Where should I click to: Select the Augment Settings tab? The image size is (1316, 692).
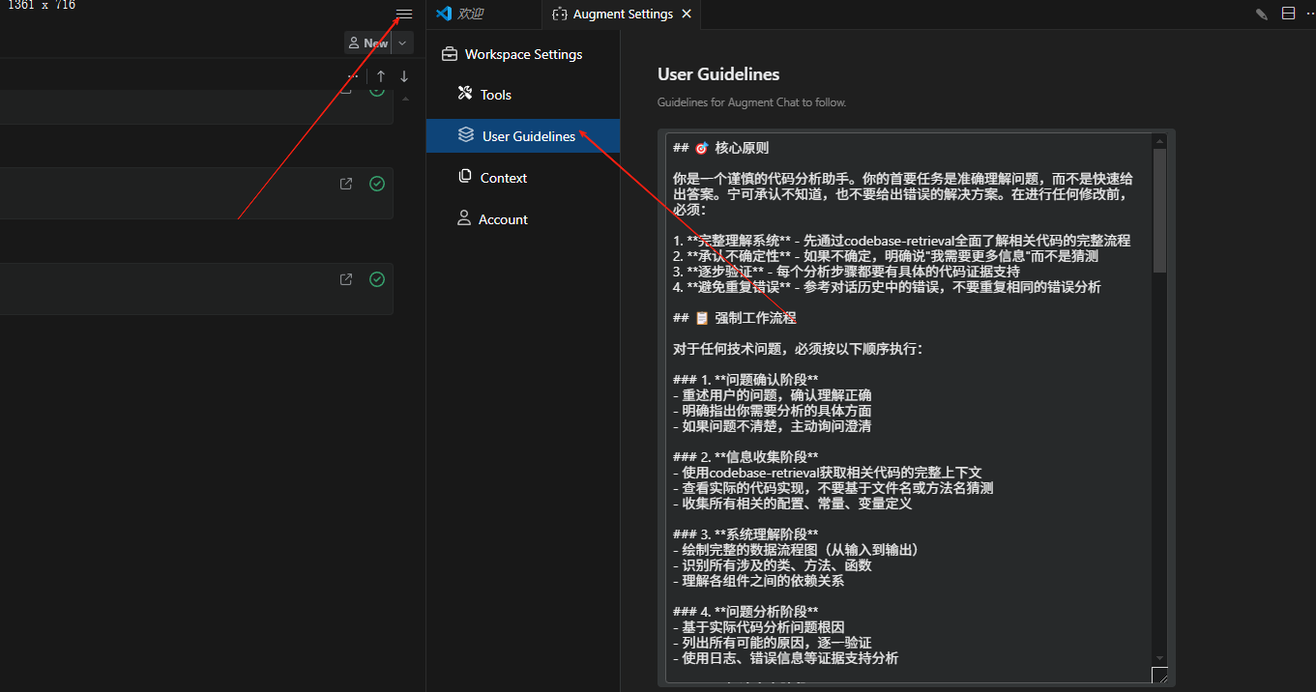tap(623, 14)
